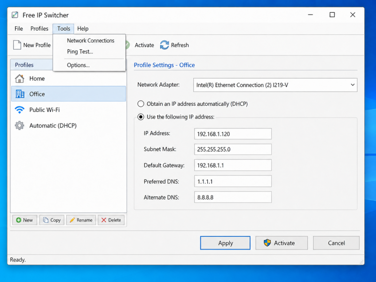
Task: Click into the Subnet Mask field
Action: tap(233, 149)
